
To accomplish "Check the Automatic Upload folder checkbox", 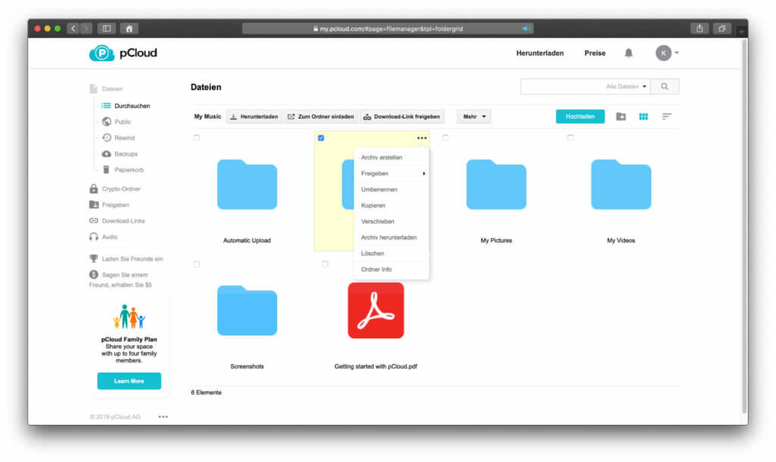I will click(196, 138).
